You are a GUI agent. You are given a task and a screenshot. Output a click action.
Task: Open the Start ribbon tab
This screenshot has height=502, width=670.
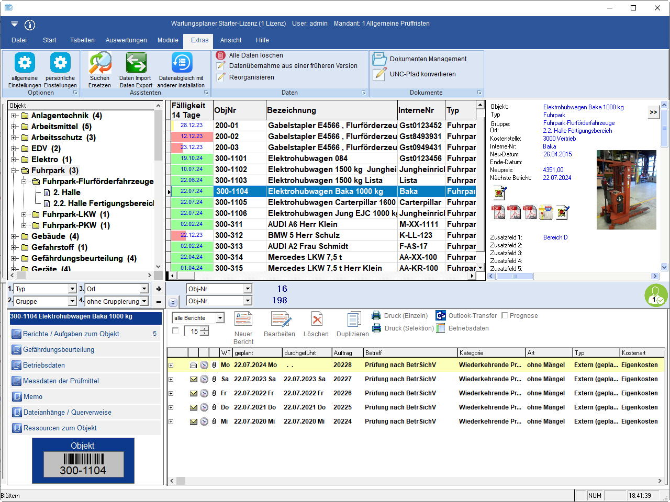pyautogui.click(x=50, y=40)
